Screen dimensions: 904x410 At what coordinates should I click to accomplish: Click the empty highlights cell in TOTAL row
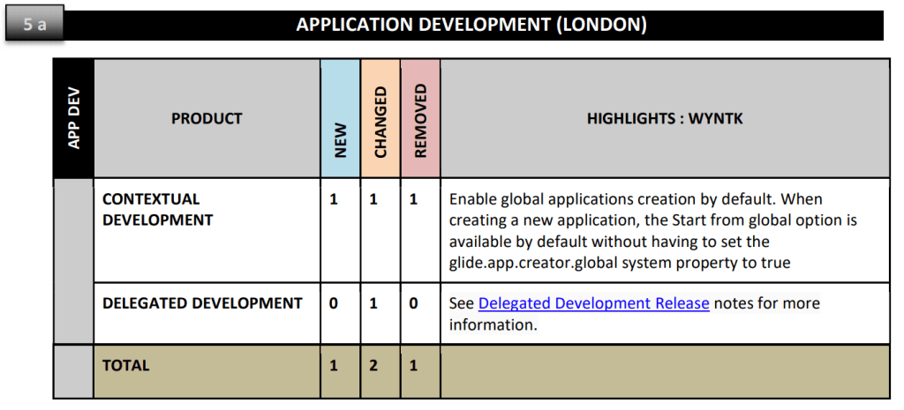pos(664,371)
